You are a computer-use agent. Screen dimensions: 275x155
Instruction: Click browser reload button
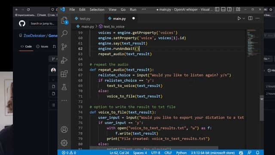pos(28,9)
